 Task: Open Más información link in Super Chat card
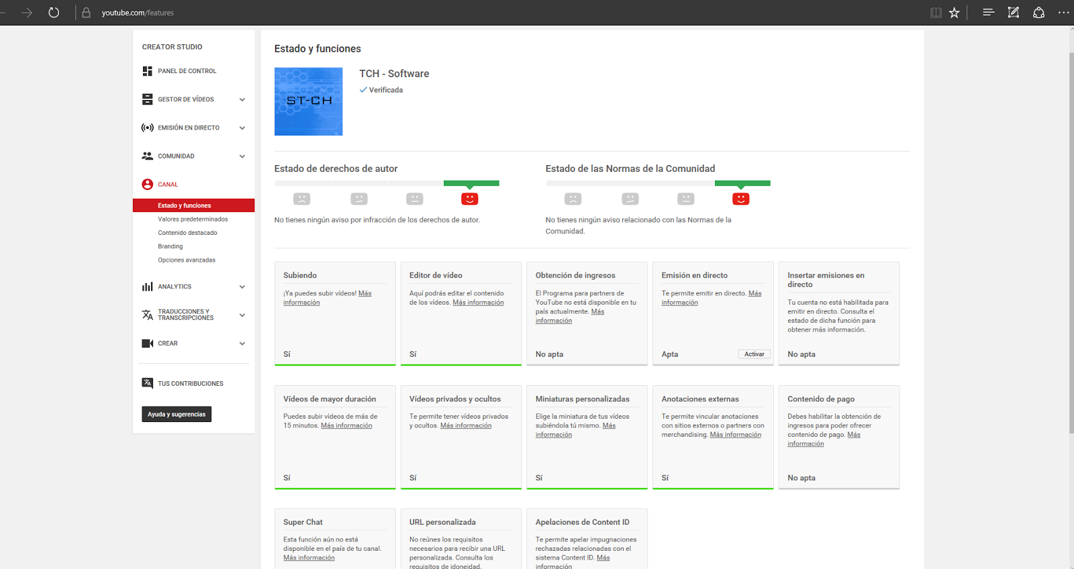[x=309, y=558]
